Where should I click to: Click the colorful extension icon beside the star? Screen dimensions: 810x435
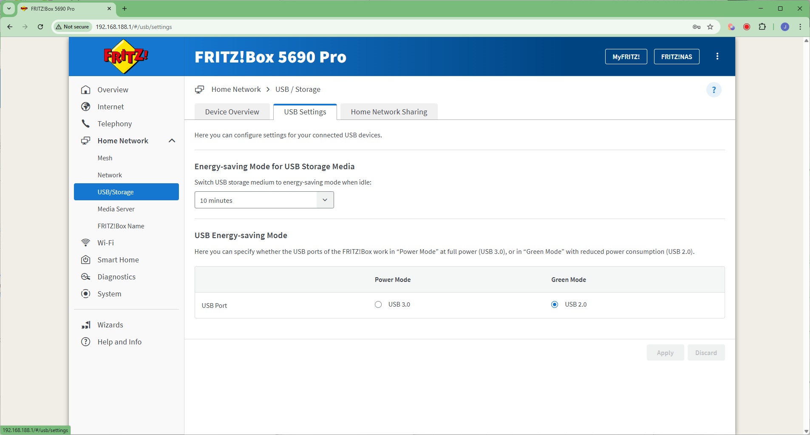(x=731, y=27)
